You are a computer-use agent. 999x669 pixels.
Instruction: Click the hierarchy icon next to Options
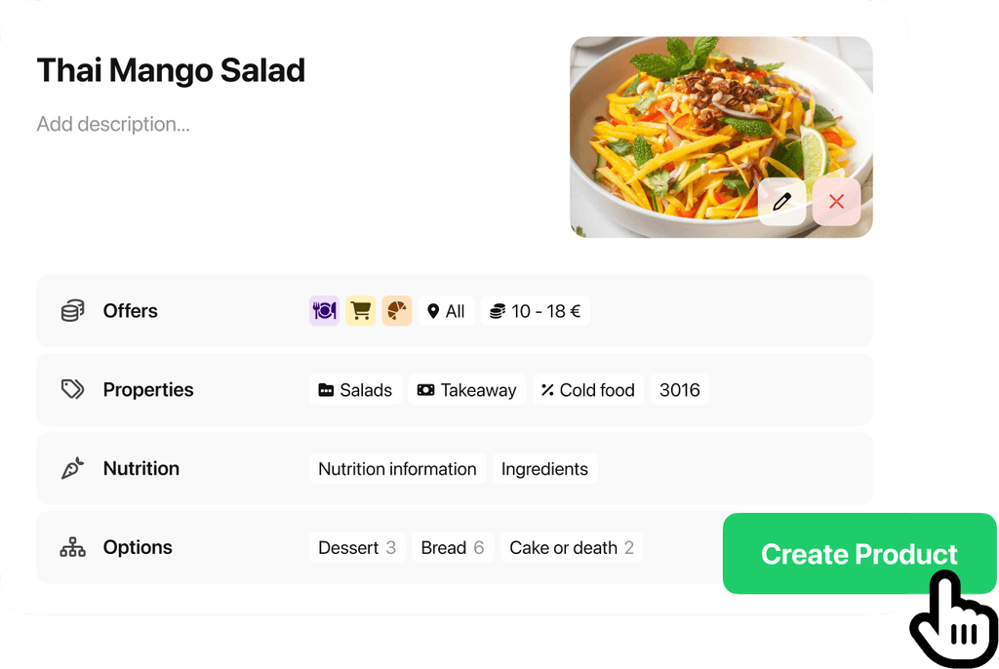click(x=72, y=547)
